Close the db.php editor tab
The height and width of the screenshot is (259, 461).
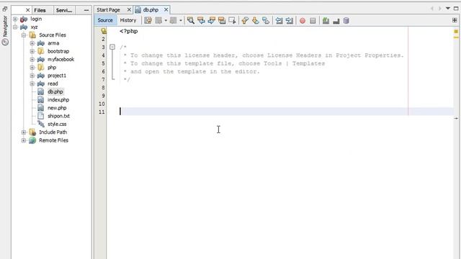pos(166,9)
